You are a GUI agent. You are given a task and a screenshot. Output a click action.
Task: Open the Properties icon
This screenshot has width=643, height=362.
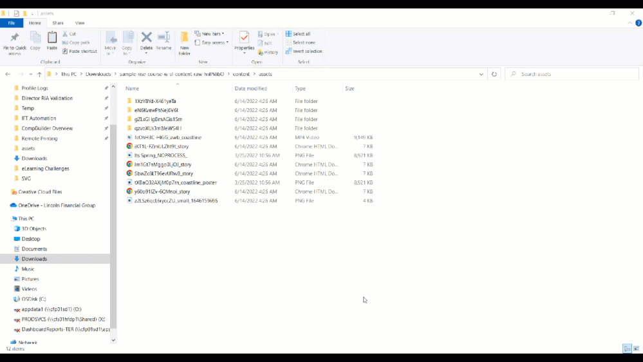coord(244,43)
